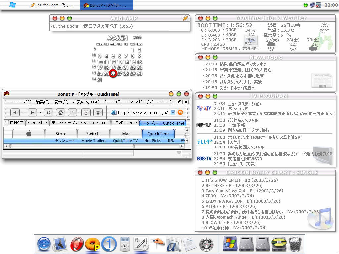Open the Hot Picks link
This screenshot has width=339, height=254.
(x=152, y=141)
